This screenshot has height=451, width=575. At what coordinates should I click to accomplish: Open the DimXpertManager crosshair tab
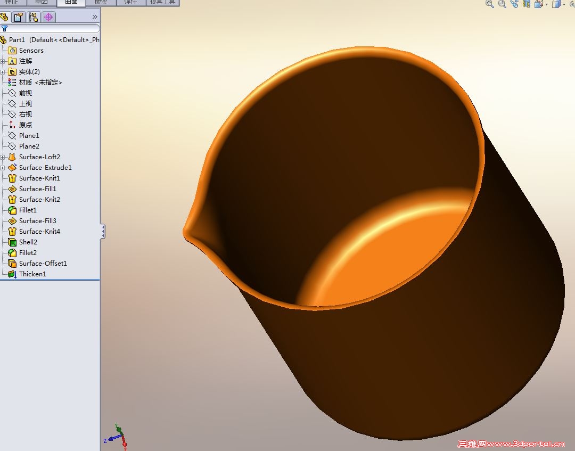click(48, 17)
